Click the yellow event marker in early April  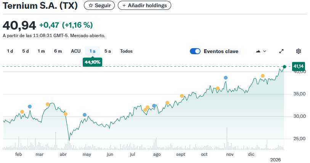click(66, 114)
